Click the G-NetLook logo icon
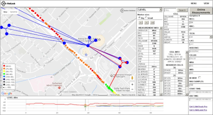This screenshot has width=213, height=115. 3,3
